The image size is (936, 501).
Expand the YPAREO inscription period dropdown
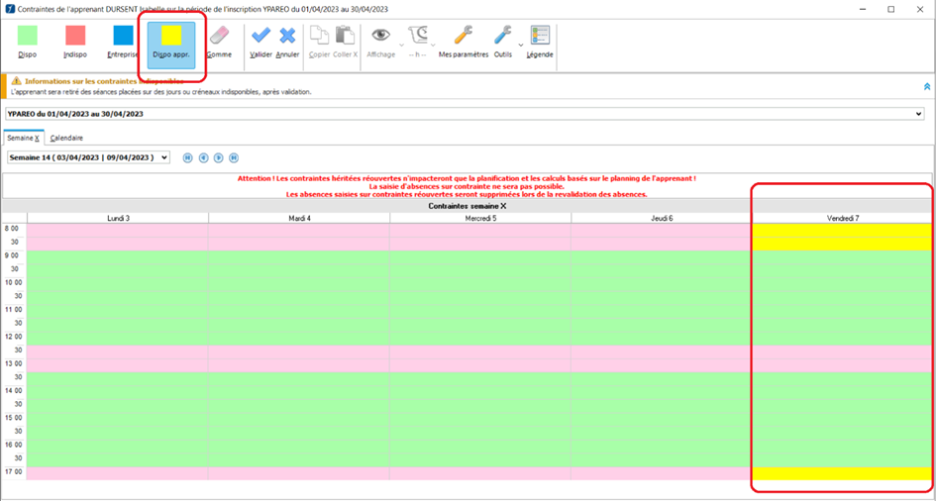918,114
